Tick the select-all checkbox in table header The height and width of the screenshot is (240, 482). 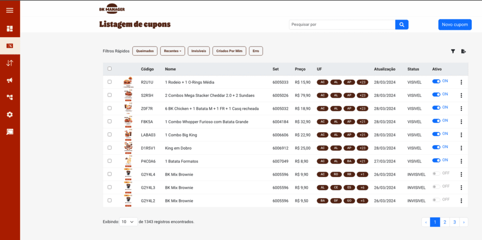(109, 69)
